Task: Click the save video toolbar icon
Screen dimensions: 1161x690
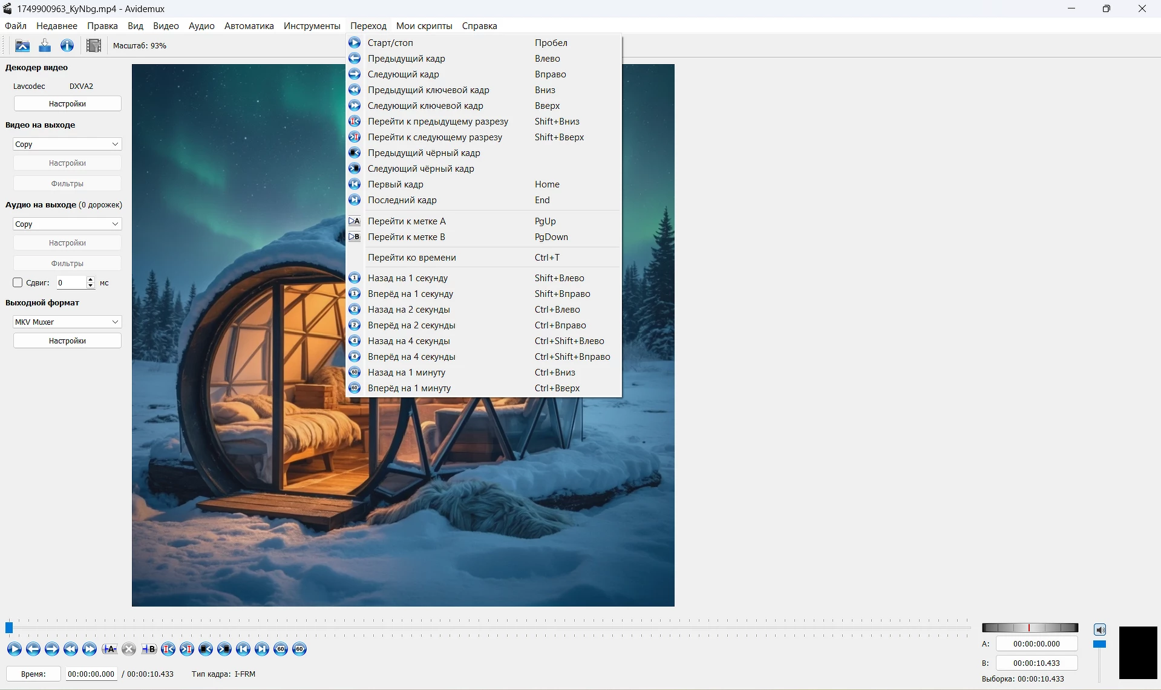Action: point(45,45)
